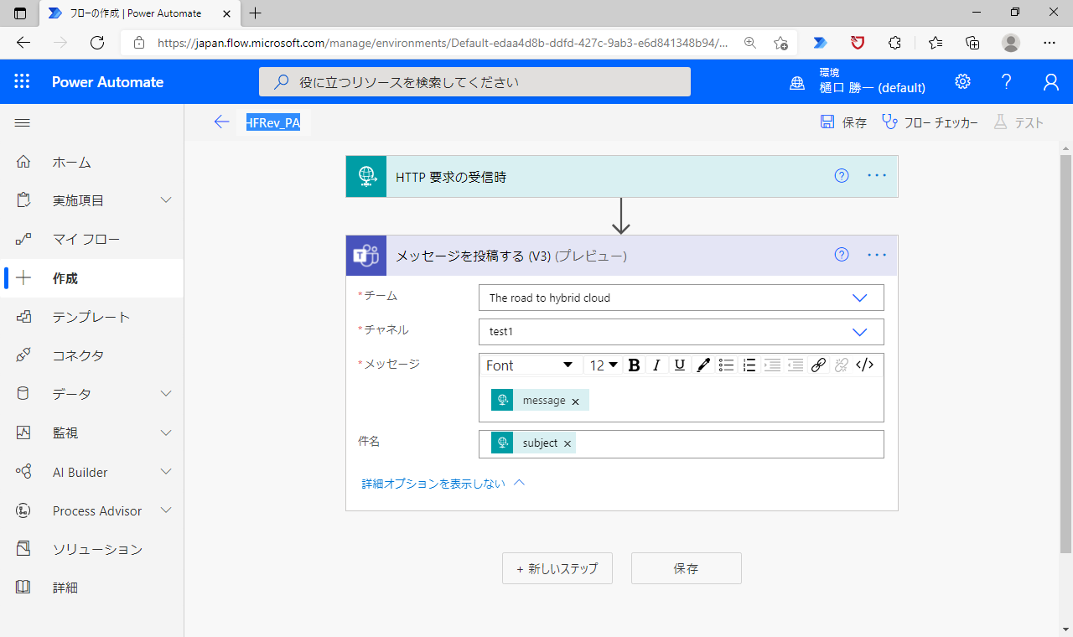1073x637 pixels.
Task: Open more options for HTTP request trigger
Action: pos(877,176)
